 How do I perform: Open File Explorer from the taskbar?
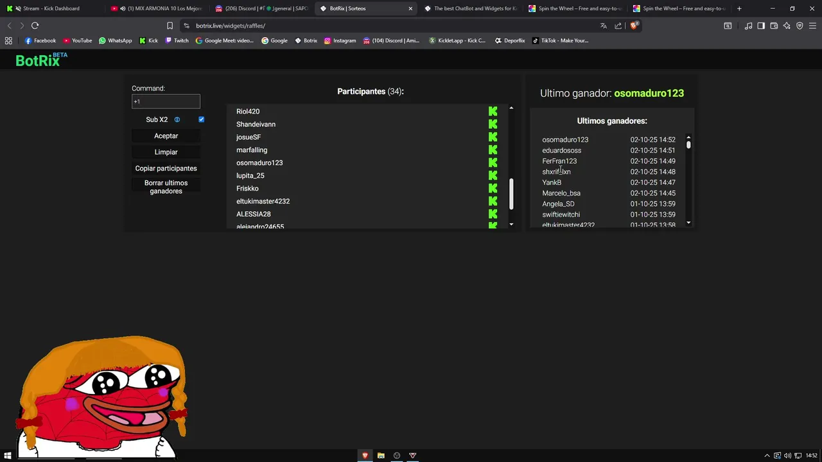click(381, 456)
